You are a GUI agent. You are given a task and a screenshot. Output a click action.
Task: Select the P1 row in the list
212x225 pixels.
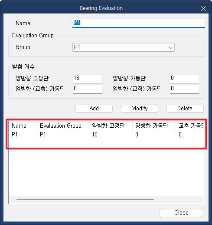106,135
